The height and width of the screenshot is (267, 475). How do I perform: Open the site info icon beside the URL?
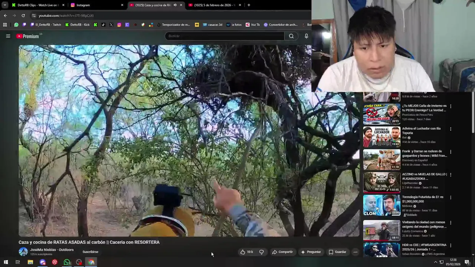tap(34, 16)
